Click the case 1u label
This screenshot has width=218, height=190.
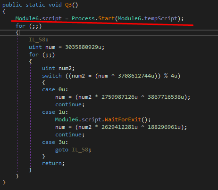pos(55,112)
